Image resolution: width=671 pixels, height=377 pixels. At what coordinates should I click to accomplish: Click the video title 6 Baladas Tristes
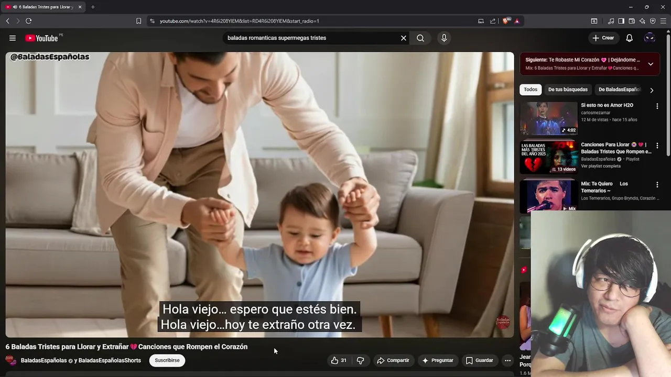coord(126,347)
